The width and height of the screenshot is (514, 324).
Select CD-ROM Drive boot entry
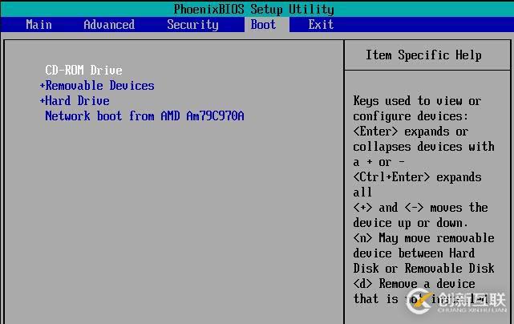pos(83,71)
